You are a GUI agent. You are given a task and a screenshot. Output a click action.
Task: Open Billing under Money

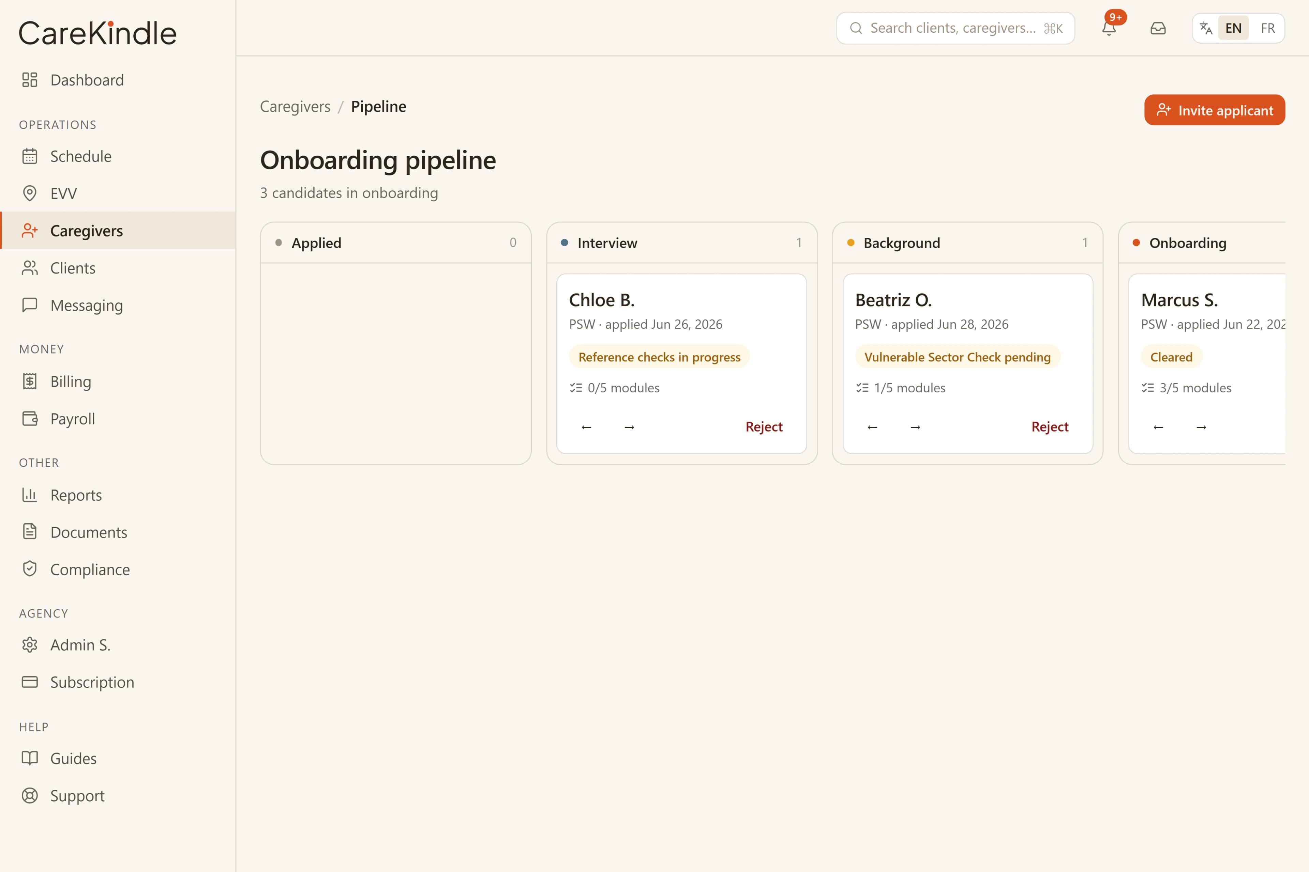(118, 381)
